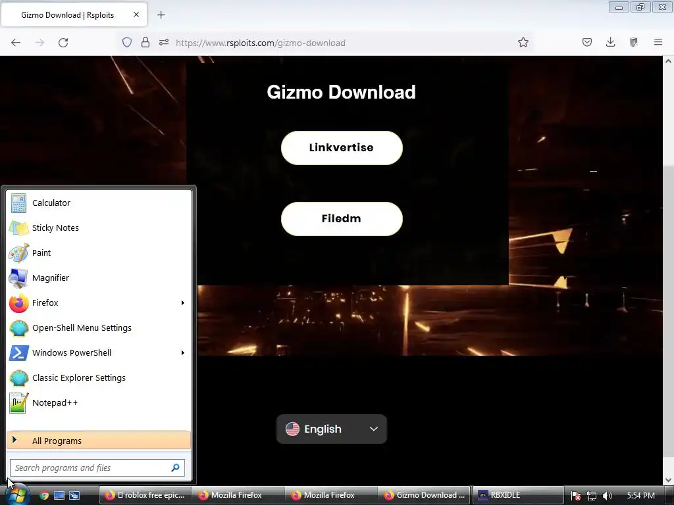This screenshot has width=674, height=505.
Task: Expand All Programs in the Start menu
Action: pos(99,441)
